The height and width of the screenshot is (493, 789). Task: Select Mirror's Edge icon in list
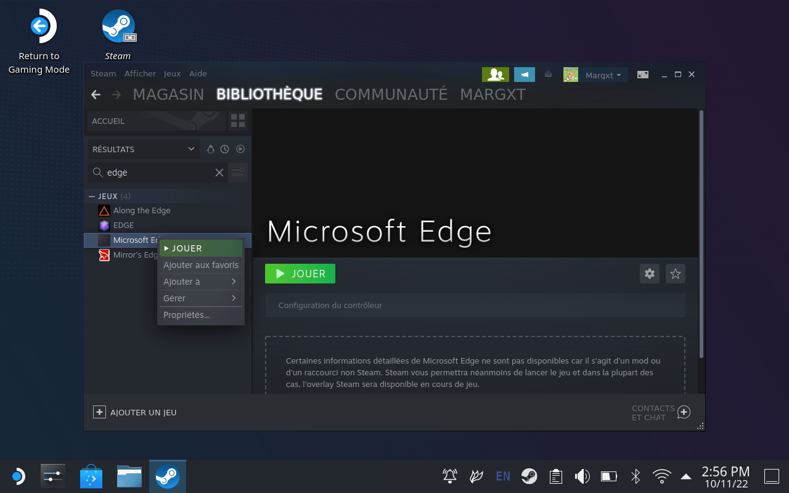(104, 255)
